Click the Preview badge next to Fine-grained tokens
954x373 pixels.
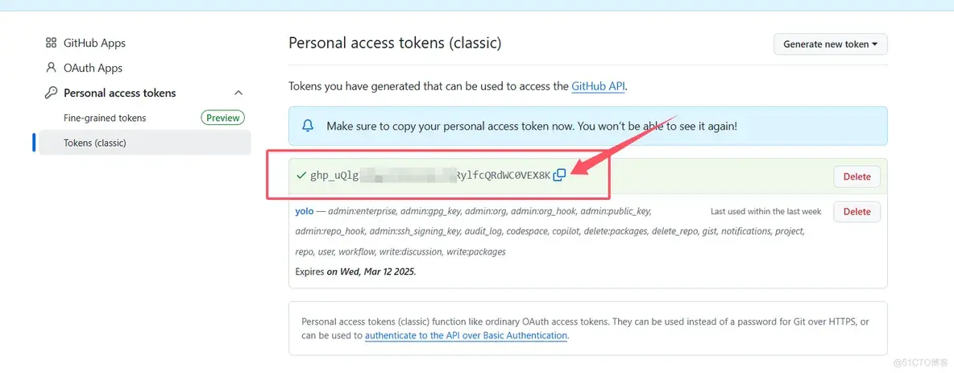[x=222, y=118]
